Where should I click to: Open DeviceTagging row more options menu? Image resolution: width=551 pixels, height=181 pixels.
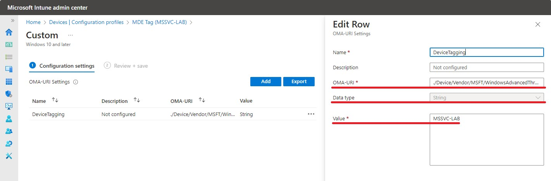pos(311,114)
